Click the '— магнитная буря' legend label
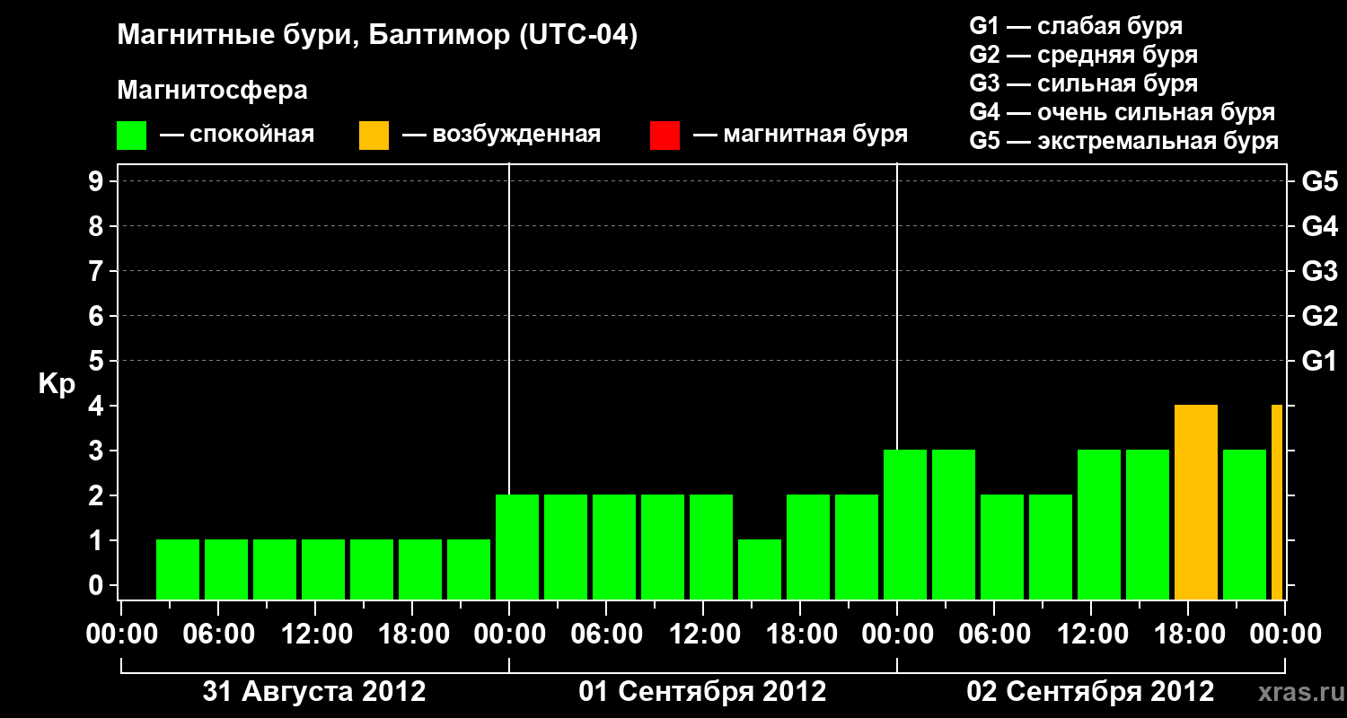This screenshot has height=718, width=1347. 800,135
